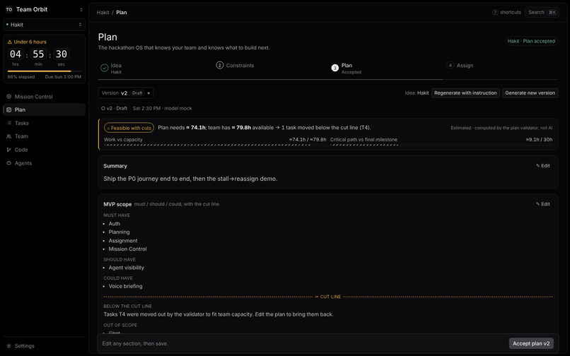Click the step 4 Assign circle
Screen dimensions: 570x356
point(450,66)
